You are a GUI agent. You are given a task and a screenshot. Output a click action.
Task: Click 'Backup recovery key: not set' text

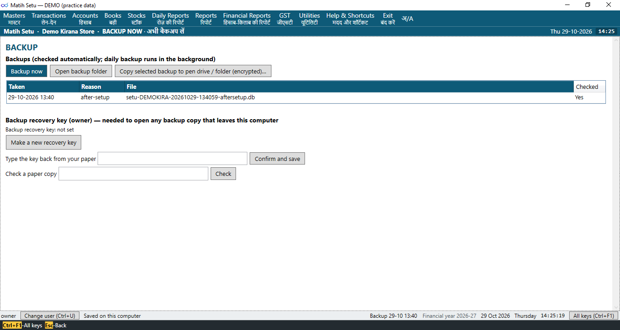coord(39,130)
